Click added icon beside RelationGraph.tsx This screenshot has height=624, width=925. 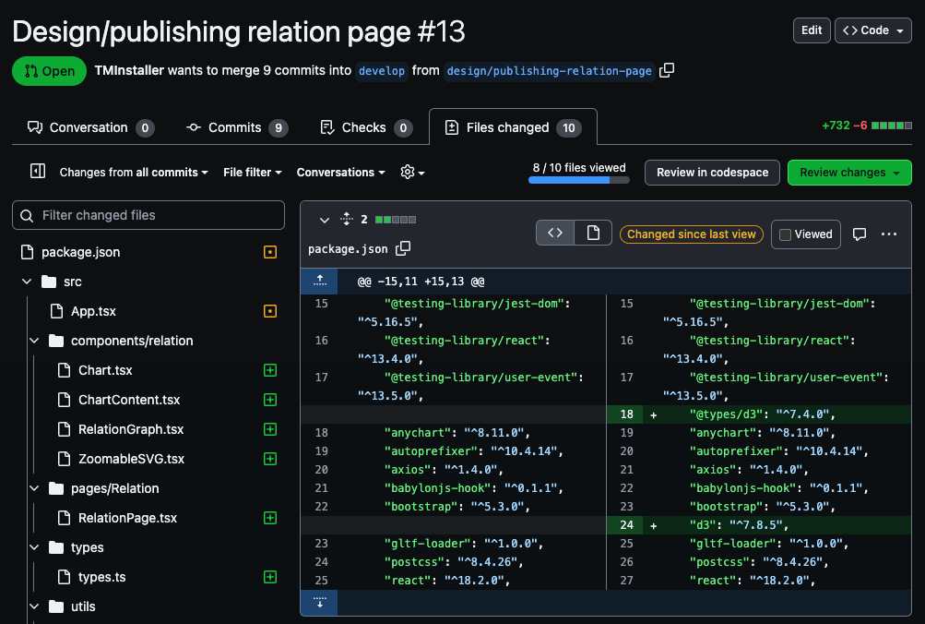[270, 429]
